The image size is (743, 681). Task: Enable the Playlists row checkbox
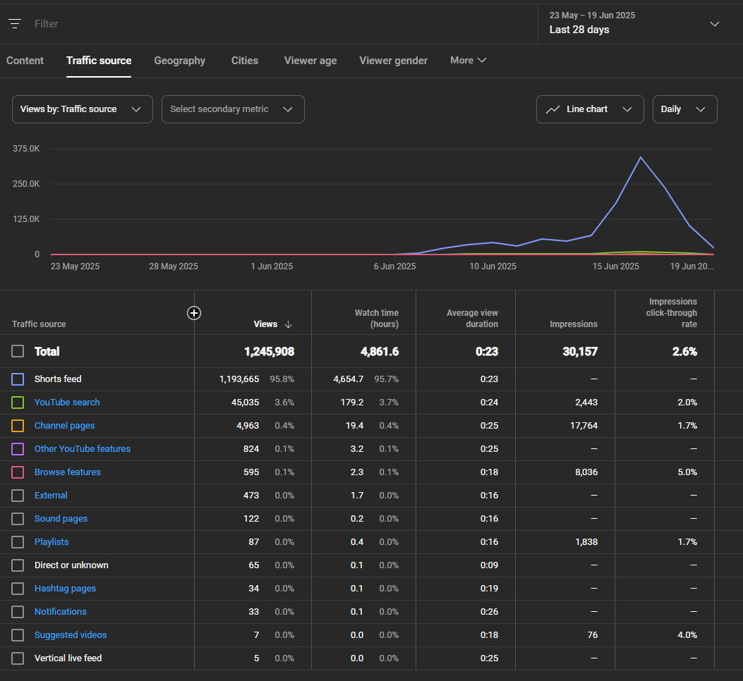[x=18, y=542]
